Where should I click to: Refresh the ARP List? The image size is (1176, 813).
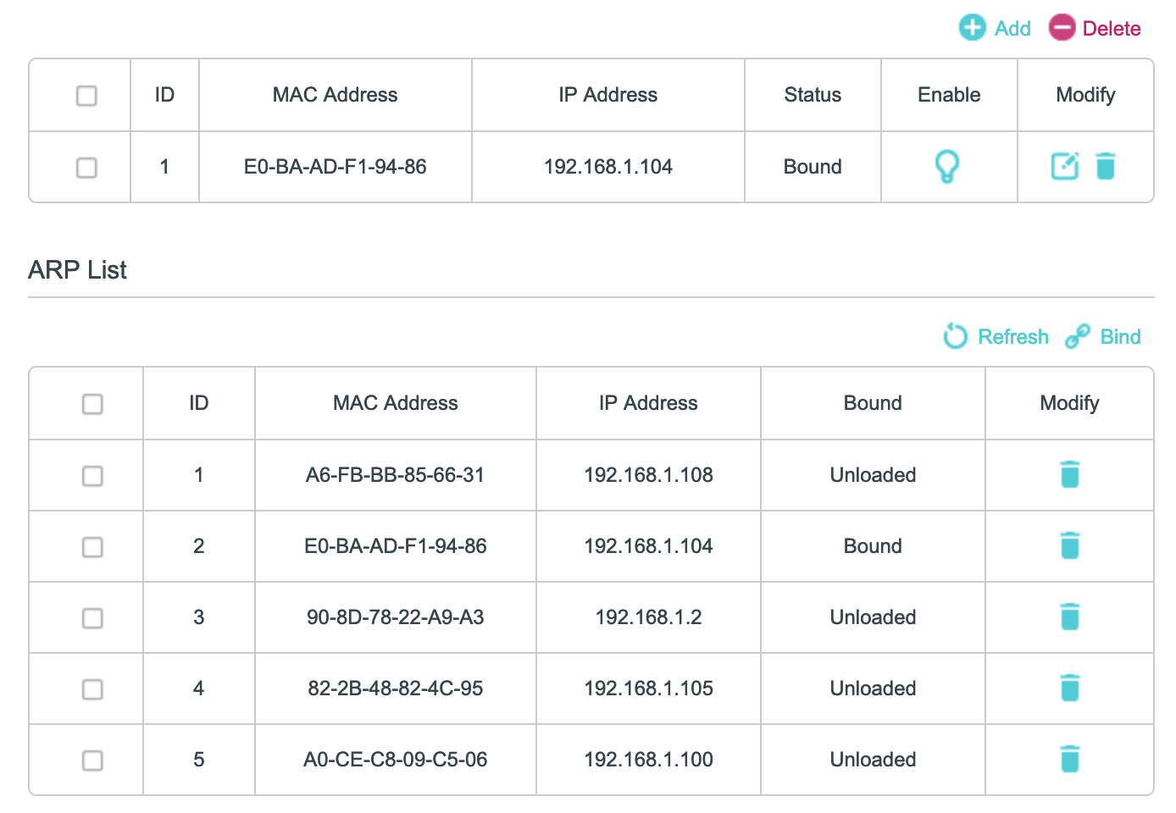pyautogui.click(x=996, y=336)
